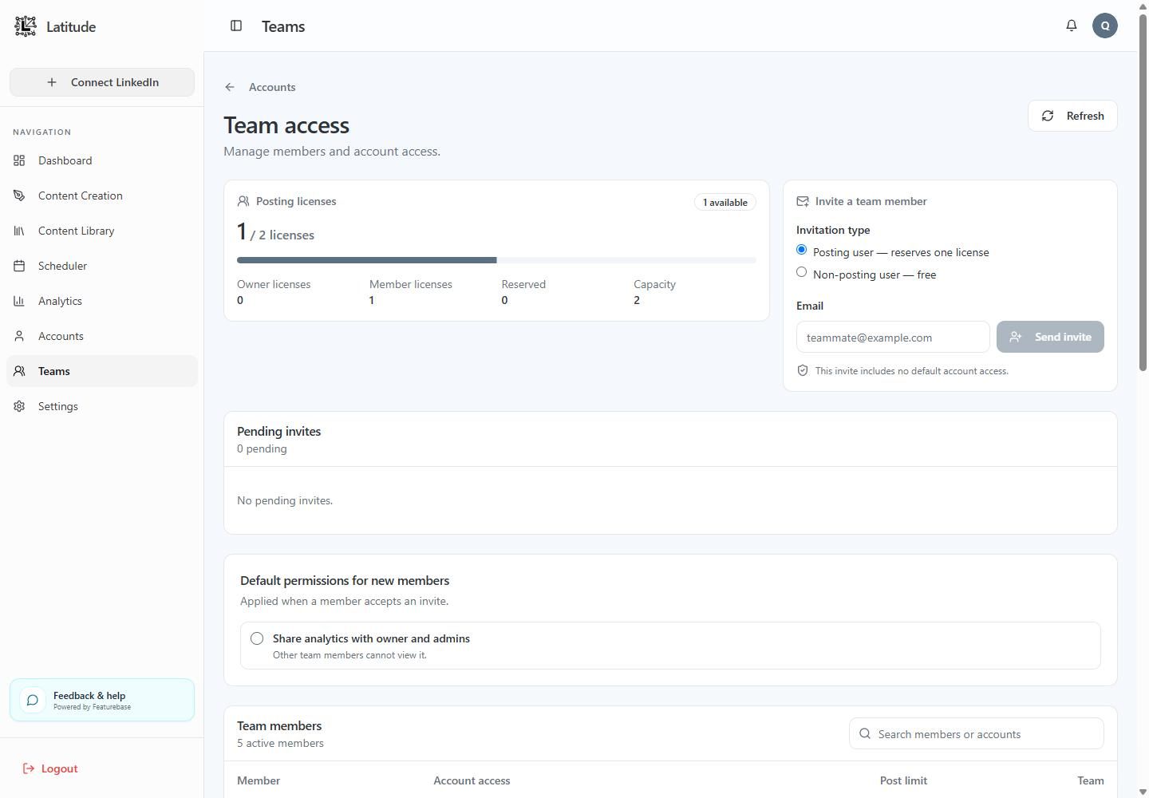The image size is (1149, 798).
Task: Open Accounts from sidebar navigation
Action: pyautogui.click(x=102, y=336)
